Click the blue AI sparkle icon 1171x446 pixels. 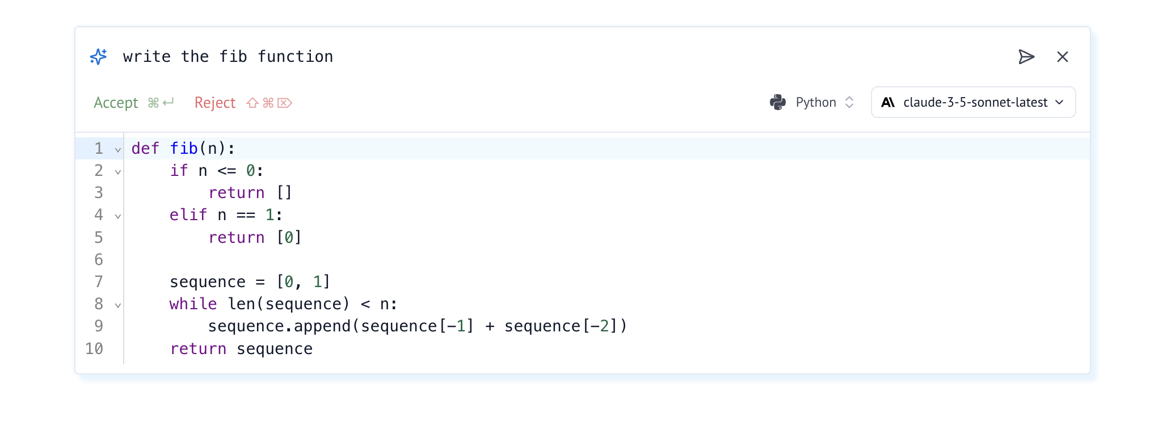(x=98, y=57)
